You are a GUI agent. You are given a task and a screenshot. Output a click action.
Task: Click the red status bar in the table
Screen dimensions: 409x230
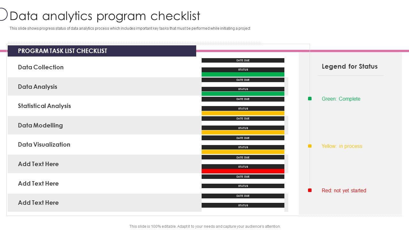pyautogui.click(x=243, y=171)
